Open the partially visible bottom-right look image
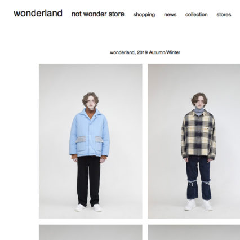 tap(194, 232)
